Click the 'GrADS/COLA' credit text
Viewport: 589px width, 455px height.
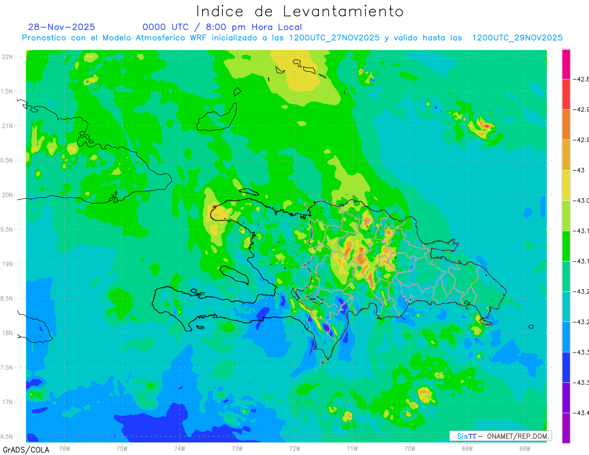(x=26, y=450)
